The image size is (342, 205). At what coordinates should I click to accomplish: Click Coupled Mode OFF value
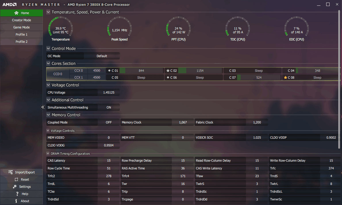(109, 122)
